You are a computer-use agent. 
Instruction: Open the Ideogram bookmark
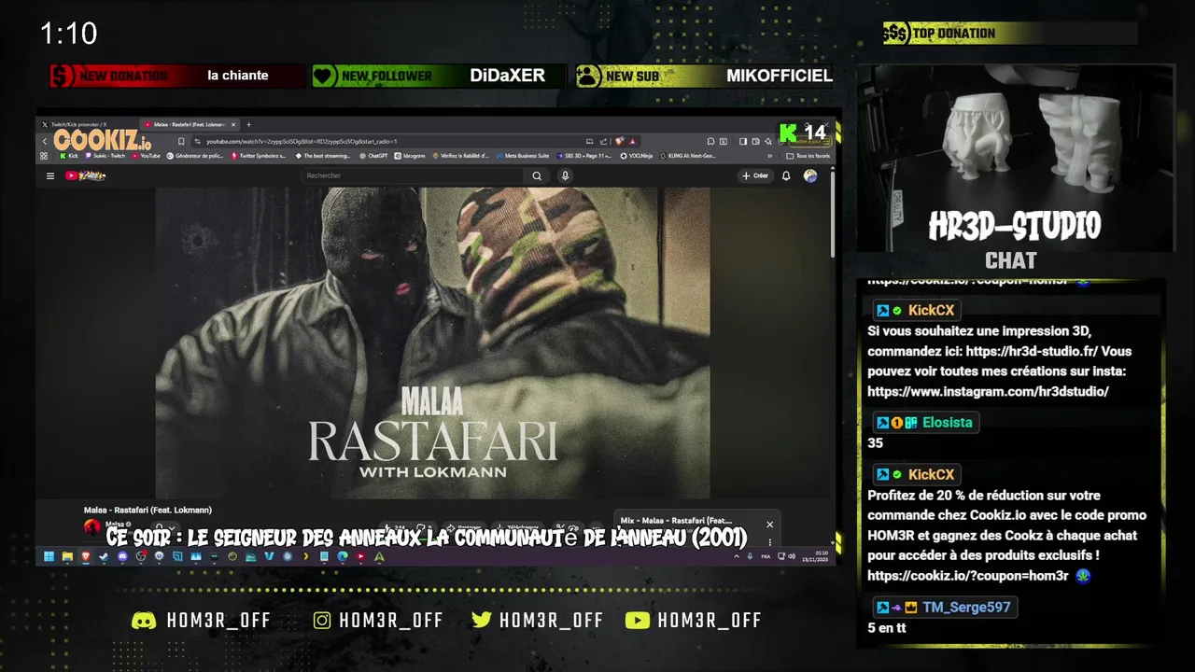click(x=409, y=156)
